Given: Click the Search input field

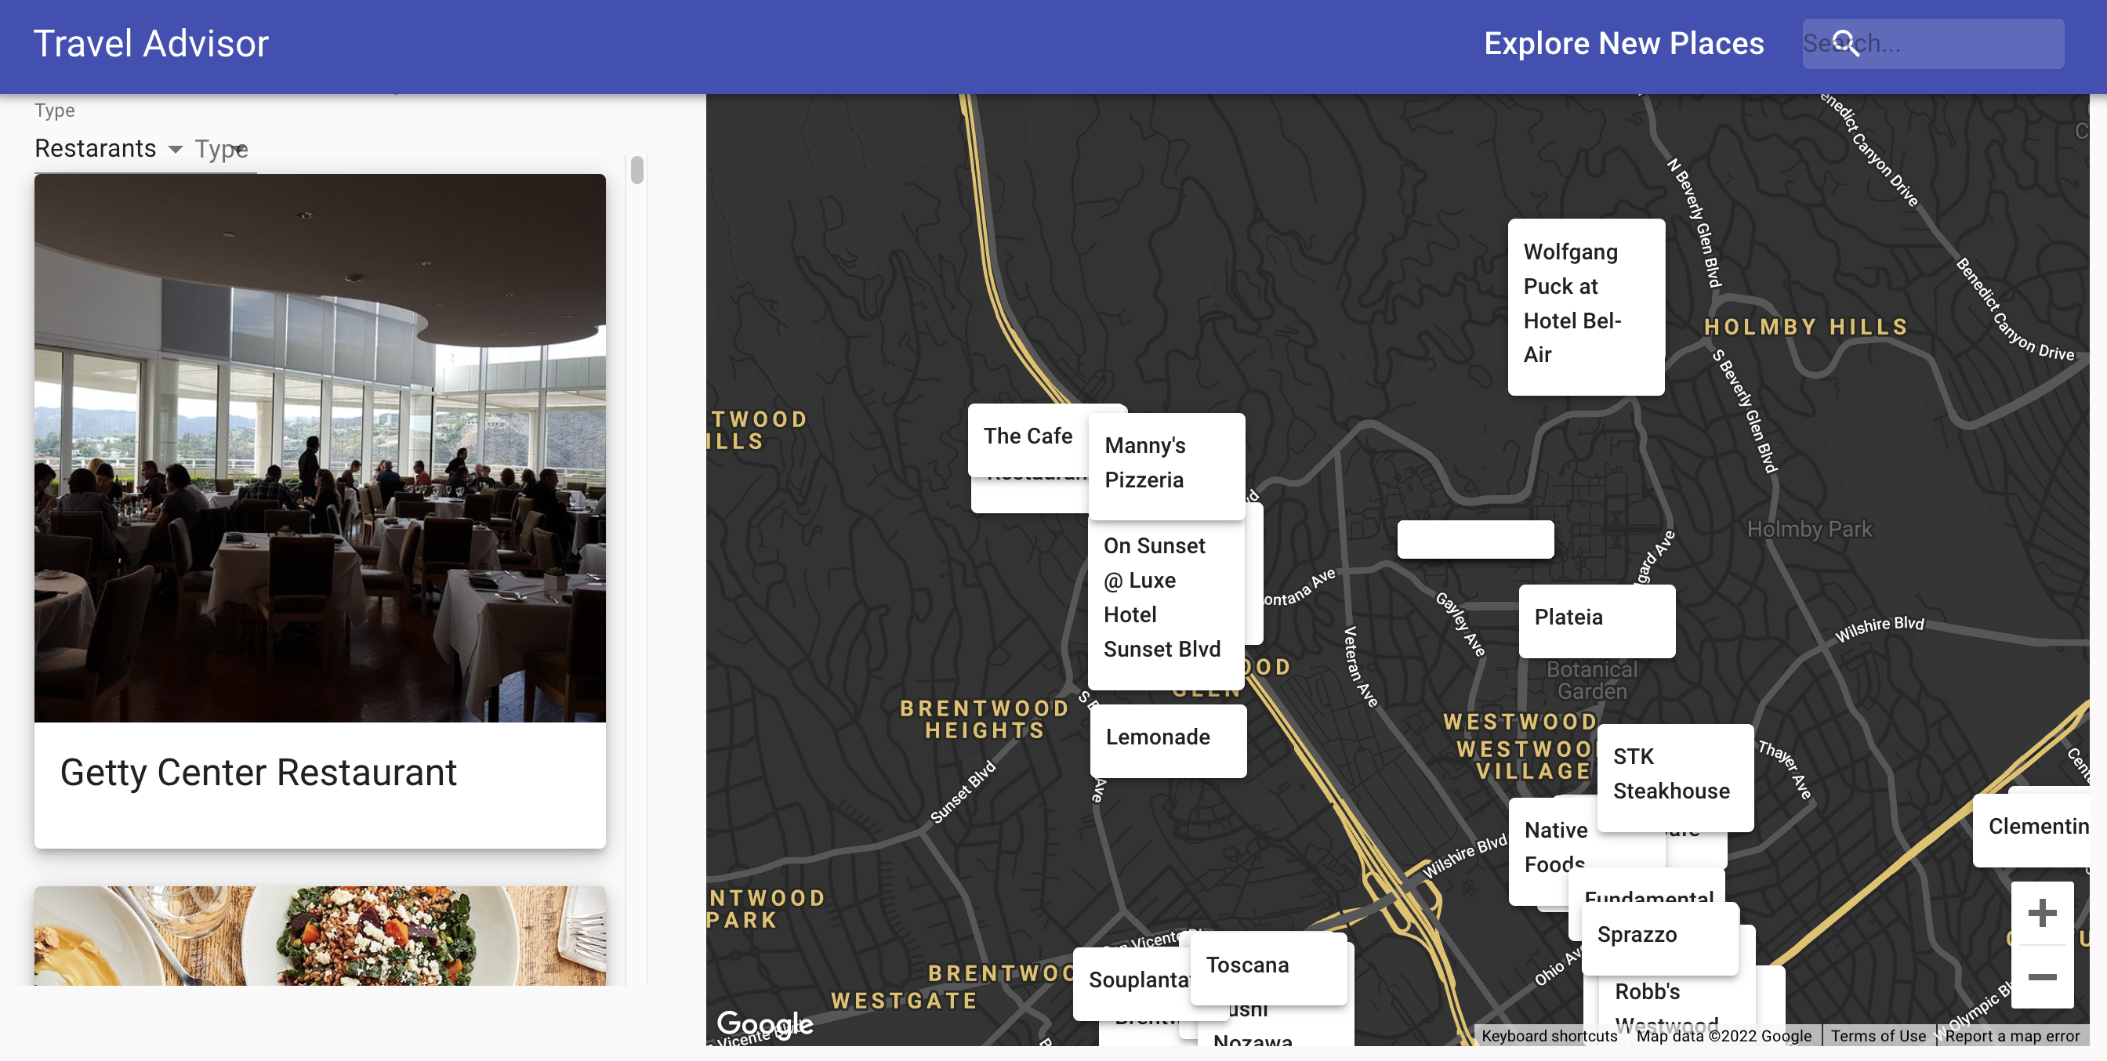Looking at the screenshot, I should tap(1932, 43).
